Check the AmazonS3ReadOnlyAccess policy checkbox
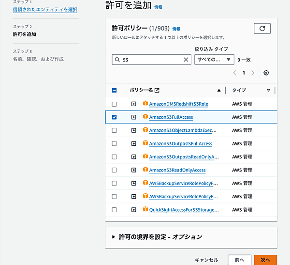Viewport: 290px width, 265px height. 114,171
